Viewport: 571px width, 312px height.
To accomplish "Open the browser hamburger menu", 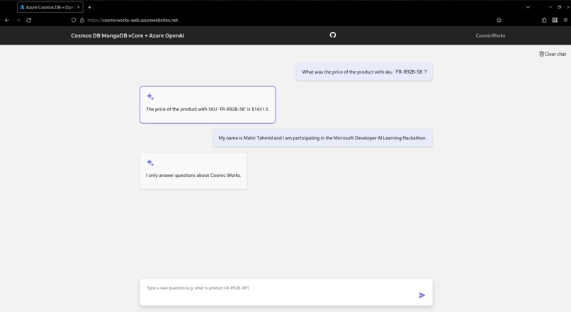I will pos(565,20).
